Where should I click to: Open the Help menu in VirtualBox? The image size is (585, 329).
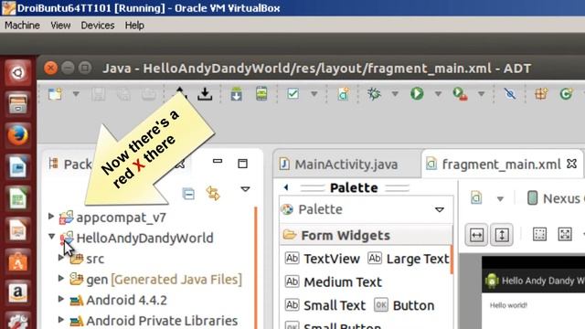tap(134, 25)
